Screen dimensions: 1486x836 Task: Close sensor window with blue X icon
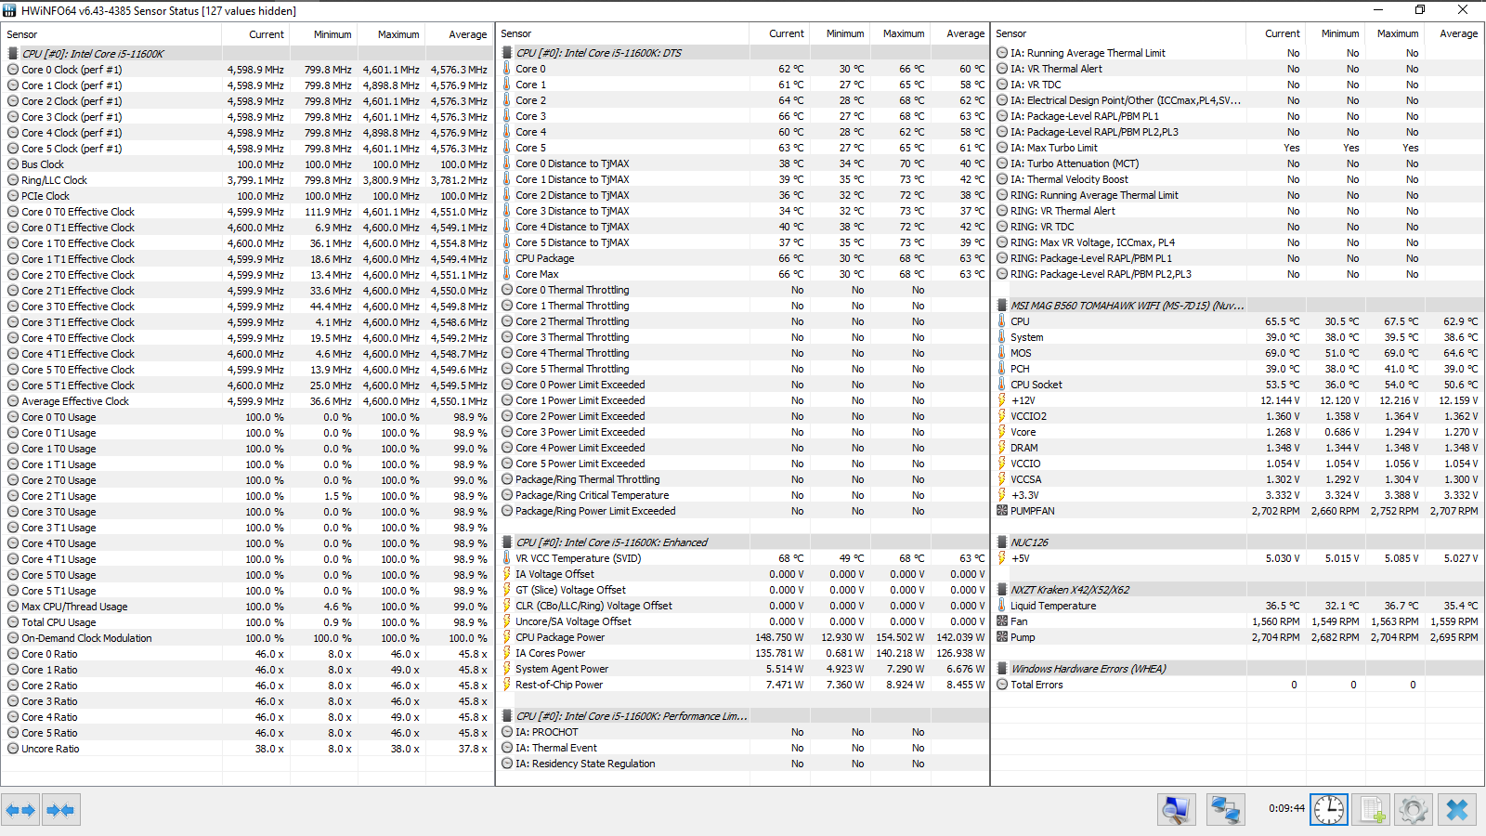[1457, 810]
